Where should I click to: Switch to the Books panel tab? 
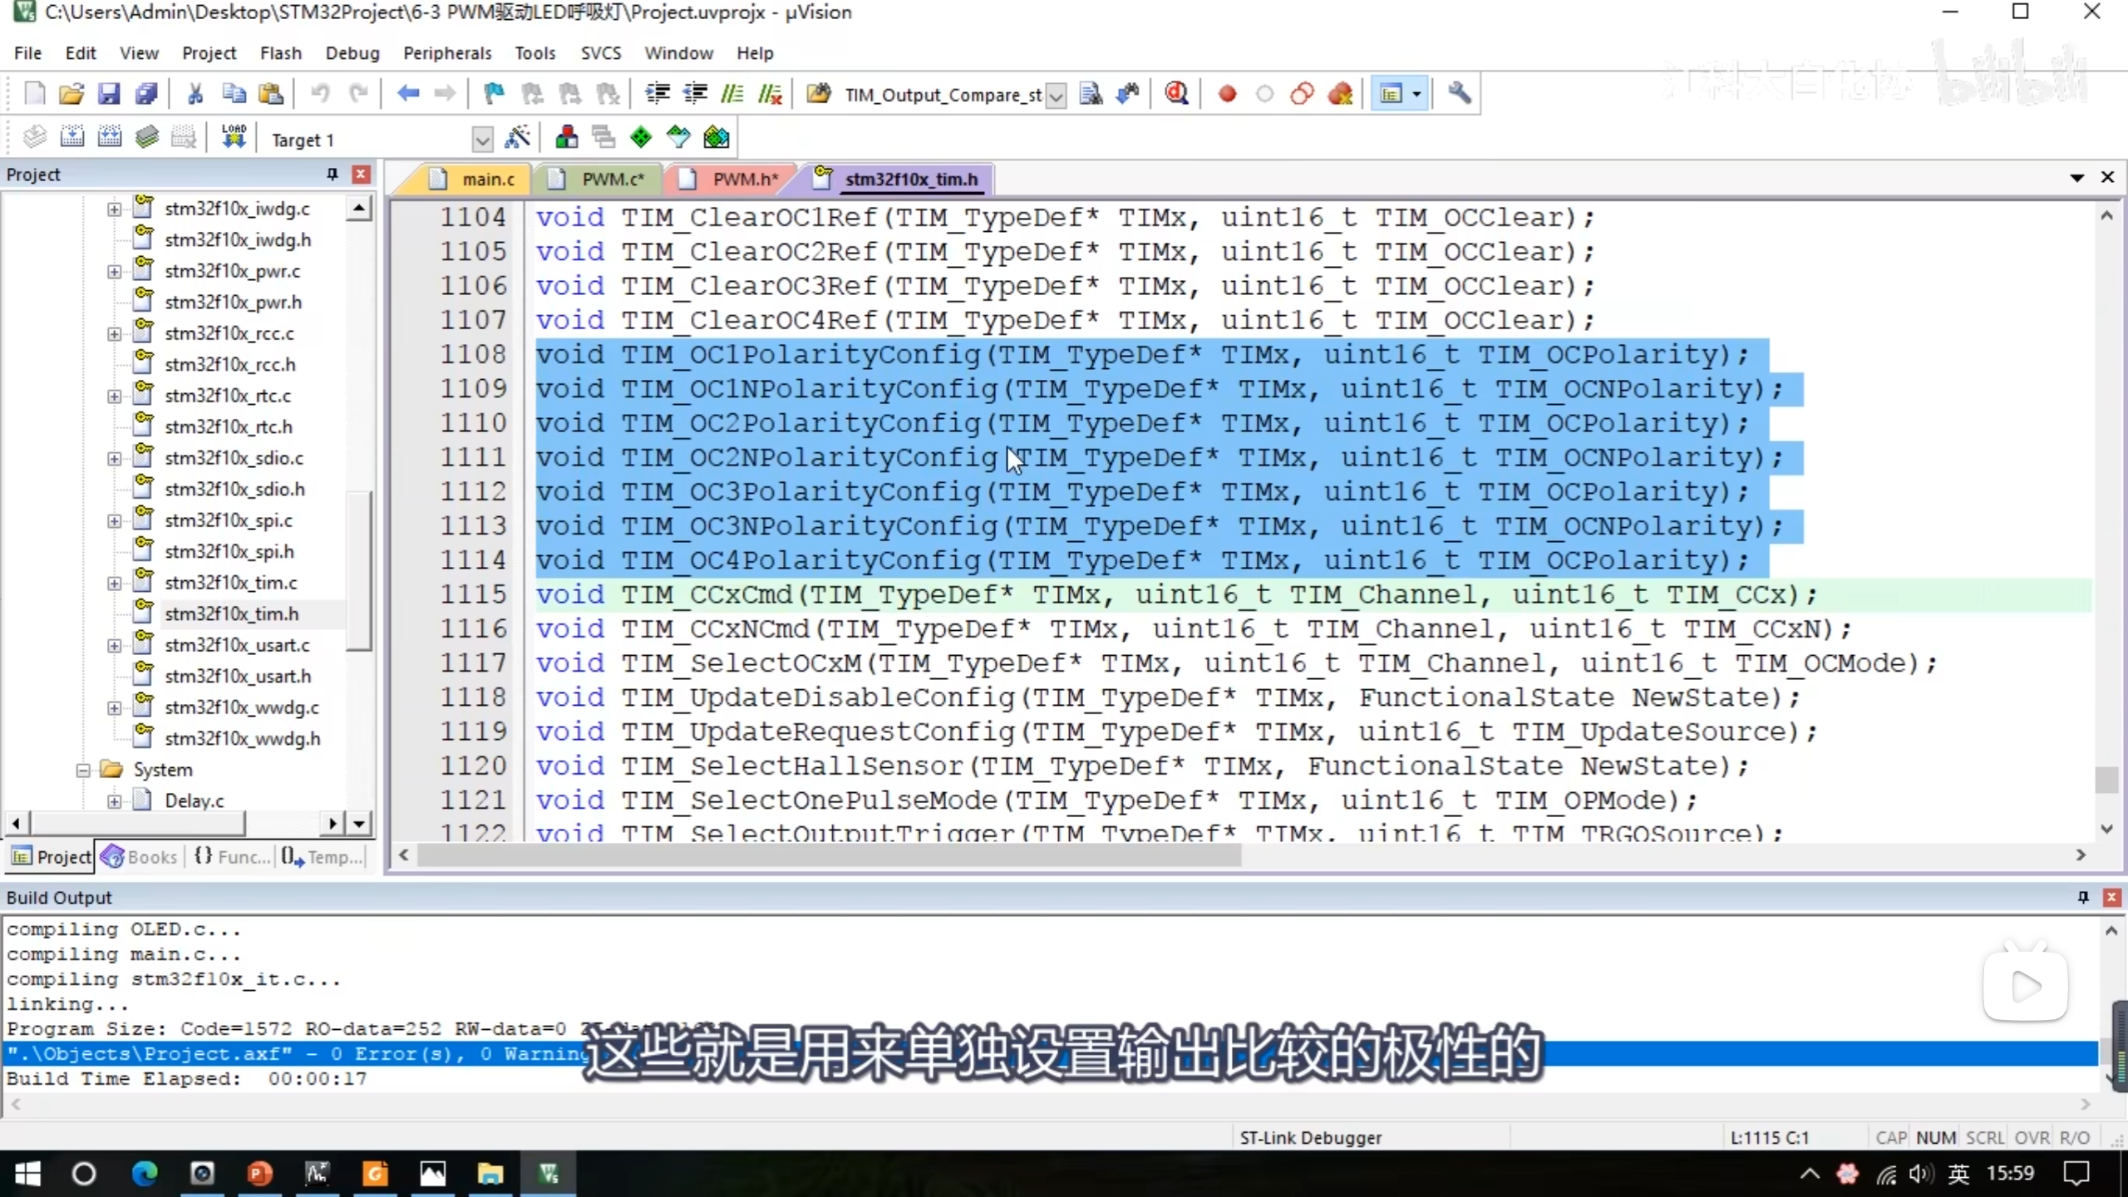tap(140, 856)
